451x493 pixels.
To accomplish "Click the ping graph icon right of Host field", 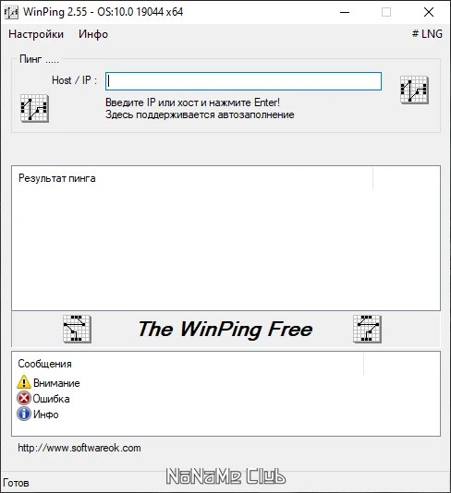I will tap(414, 90).
